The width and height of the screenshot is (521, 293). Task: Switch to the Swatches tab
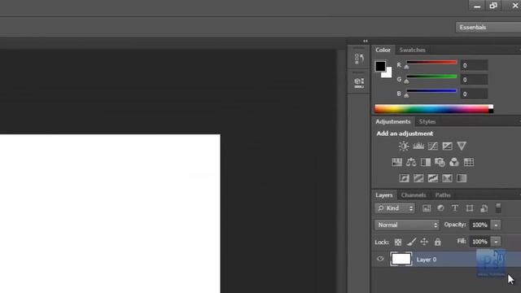pos(413,50)
